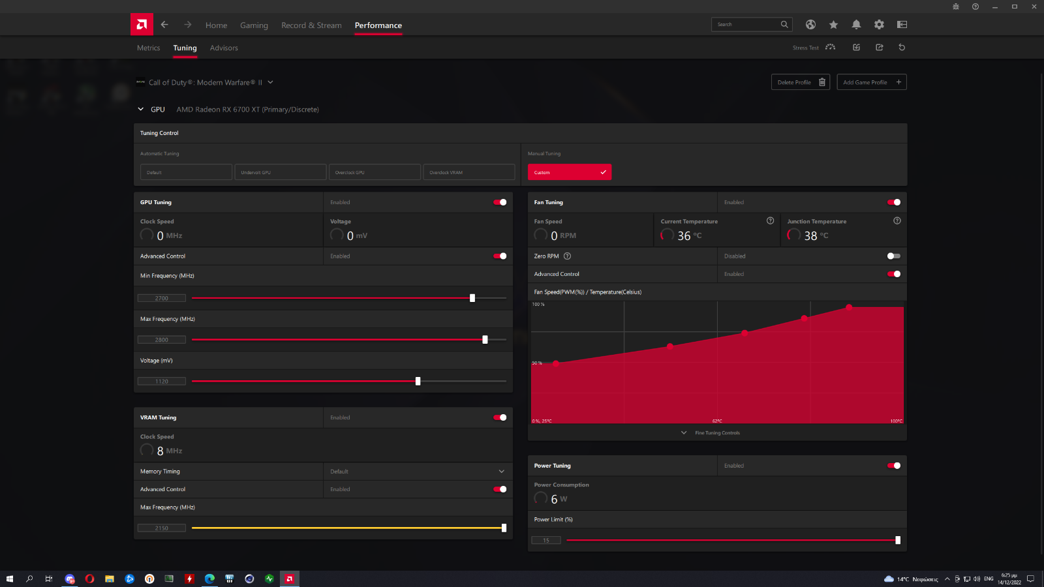The width and height of the screenshot is (1044, 587).
Task: Click the reset tuning icon
Action: coord(902,47)
